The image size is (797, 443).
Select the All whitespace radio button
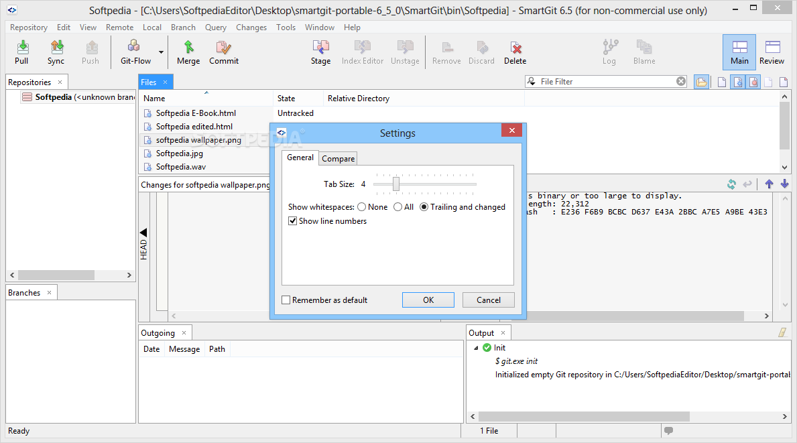(x=398, y=207)
